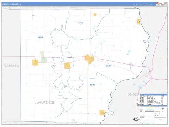This screenshot has width=169, height=127.
Task: Click the publisher logo in top-right corner
Action: (x=162, y=4)
